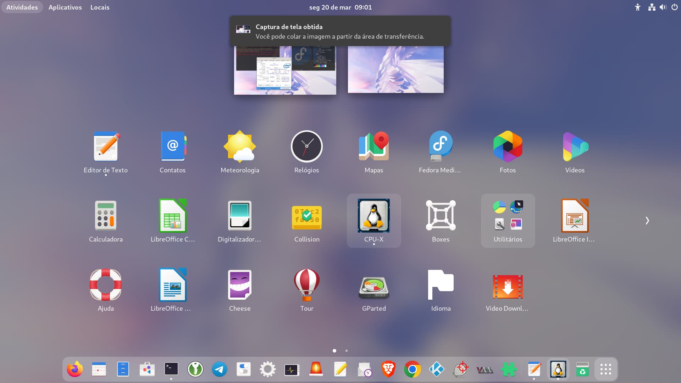
Task: Launch Firefox from the dock
Action: (75, 370)
